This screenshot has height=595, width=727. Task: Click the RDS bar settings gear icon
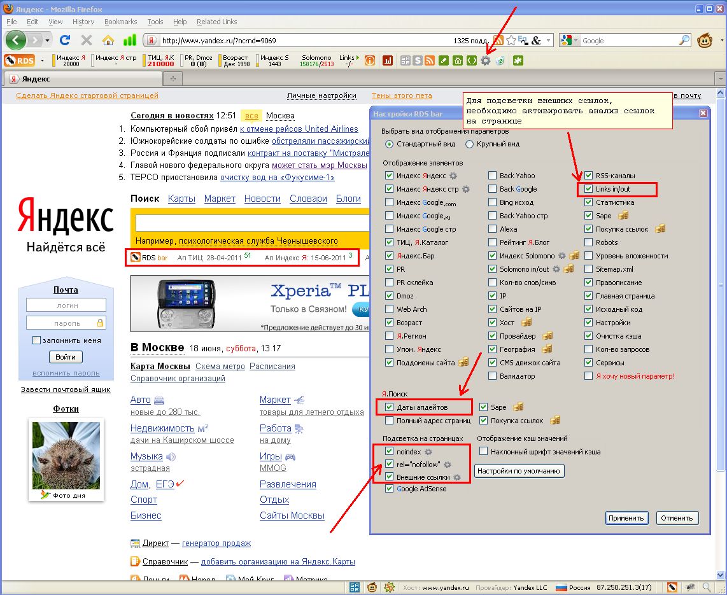coord(486,60)
